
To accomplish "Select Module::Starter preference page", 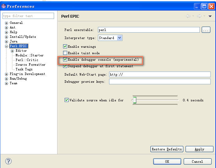I will pos(30,55).
